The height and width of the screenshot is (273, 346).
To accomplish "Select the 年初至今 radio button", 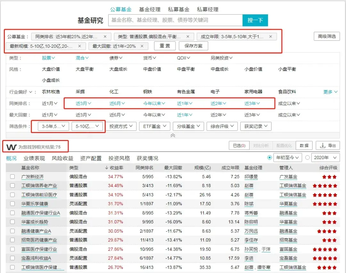I will pos(269,158).
